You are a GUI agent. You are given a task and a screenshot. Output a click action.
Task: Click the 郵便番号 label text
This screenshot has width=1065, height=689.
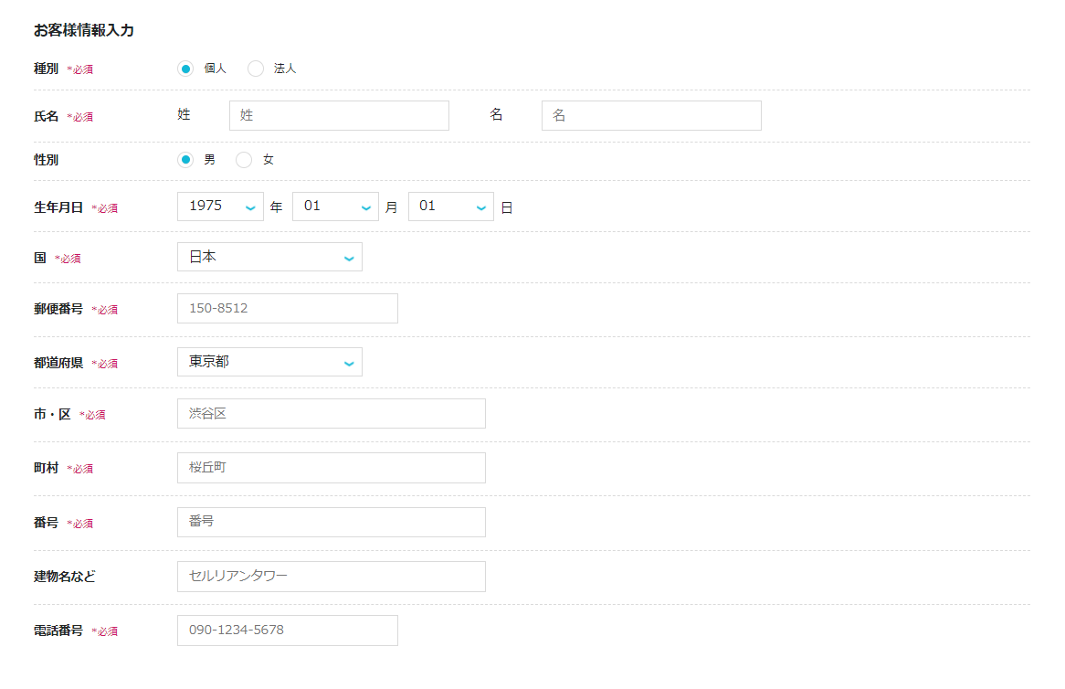tap(58, 309)
